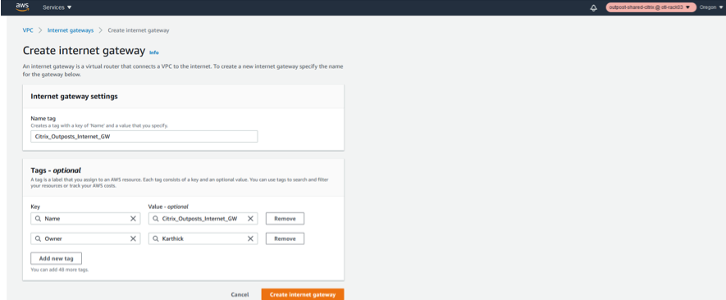Open the notifications bell icon
The height and width of the screenshot is (300, 726).
[x=594, y=8]
